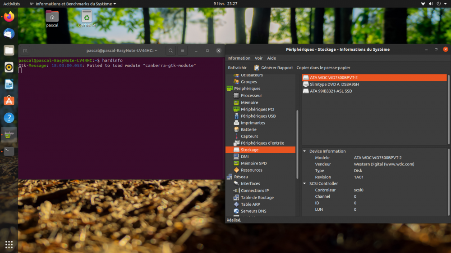
Task: Click Copier dans le presse-papier
Action: click(x=323, y=68)
